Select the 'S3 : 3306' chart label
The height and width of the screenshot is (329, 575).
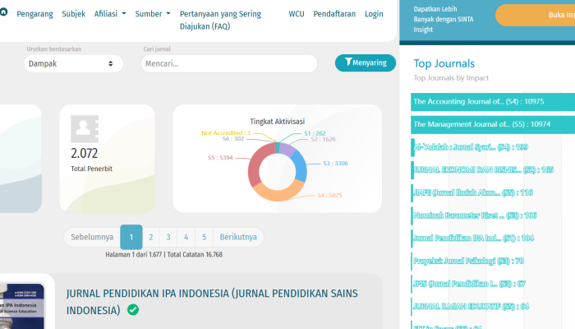tap(335, 164)
